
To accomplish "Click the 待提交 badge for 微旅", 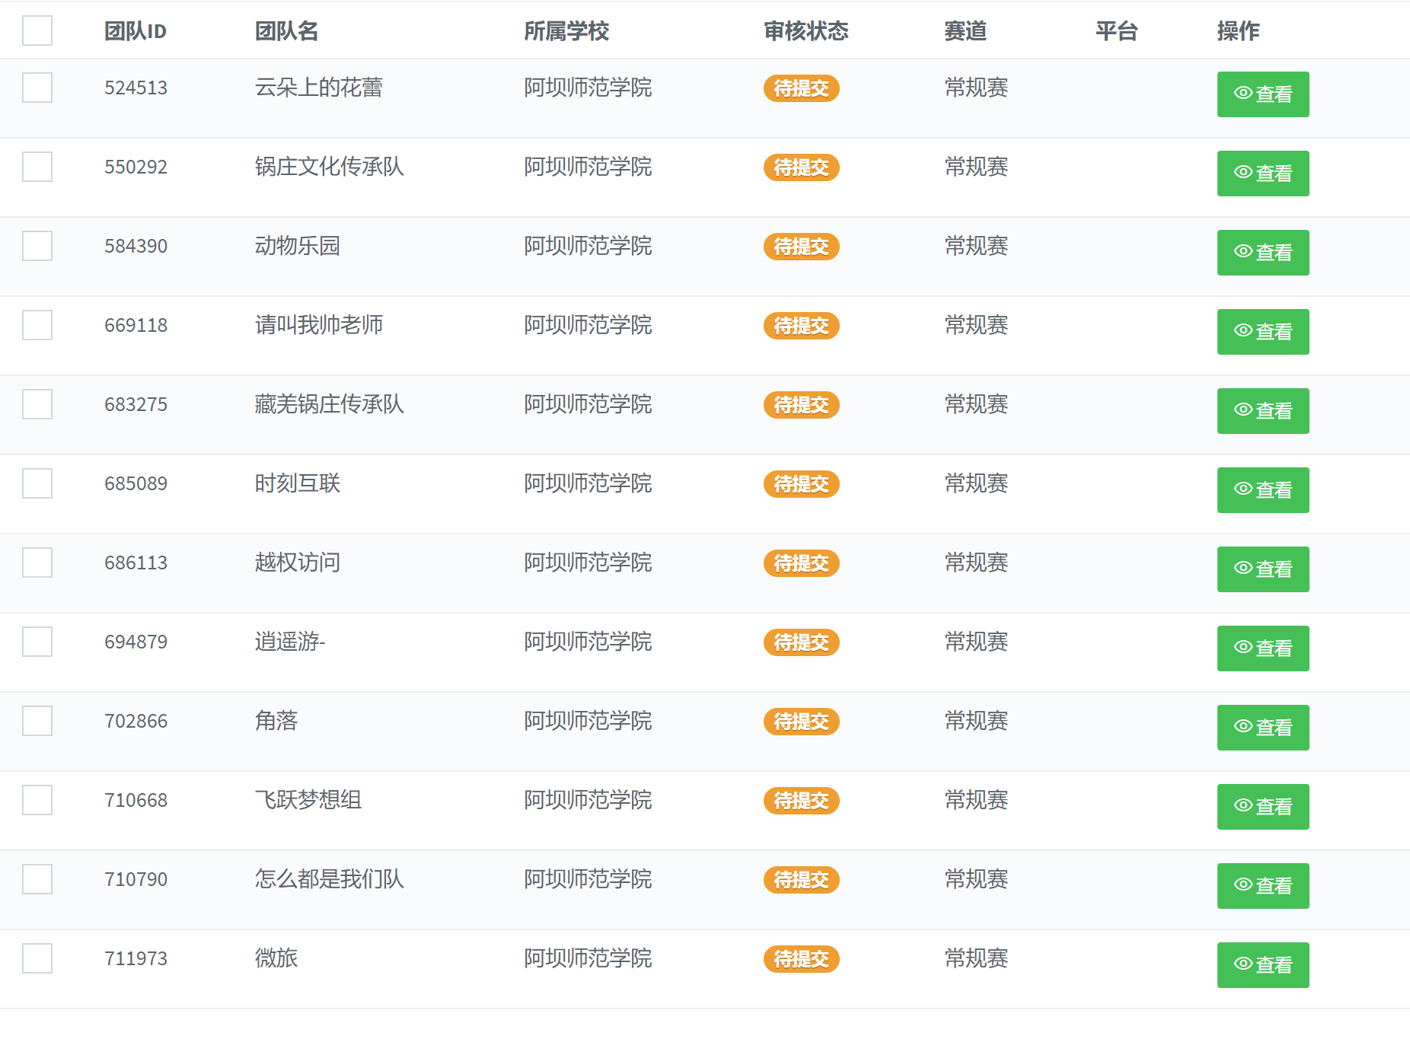I will [x=801, y=959].
